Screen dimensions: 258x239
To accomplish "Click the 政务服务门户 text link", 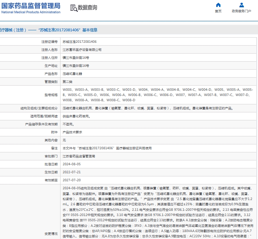I will click(x=241, y=11).
